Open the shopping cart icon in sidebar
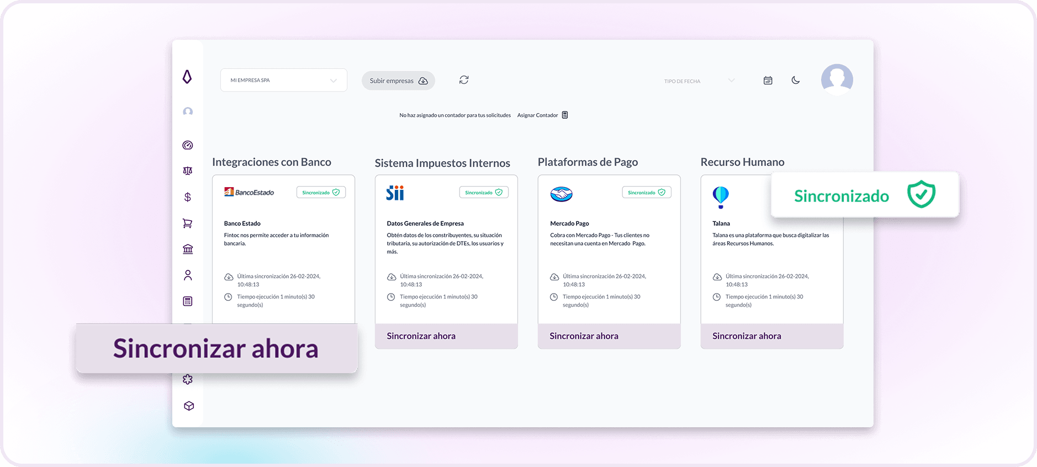The image size is (1037, 467). tap(188, 223)
